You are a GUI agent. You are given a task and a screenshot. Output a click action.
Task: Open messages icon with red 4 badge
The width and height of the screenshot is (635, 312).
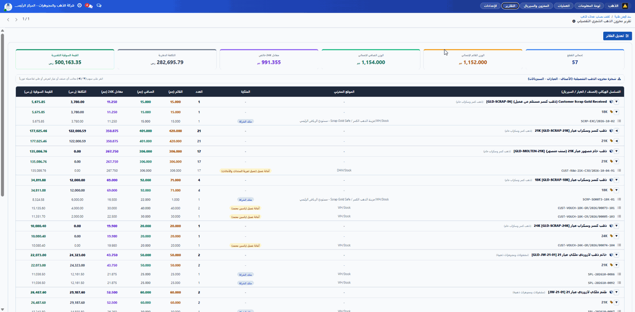click(89, 6)
